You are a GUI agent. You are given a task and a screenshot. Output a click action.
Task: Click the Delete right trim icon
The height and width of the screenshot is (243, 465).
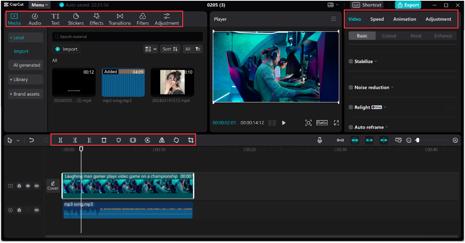click(89, 140)
